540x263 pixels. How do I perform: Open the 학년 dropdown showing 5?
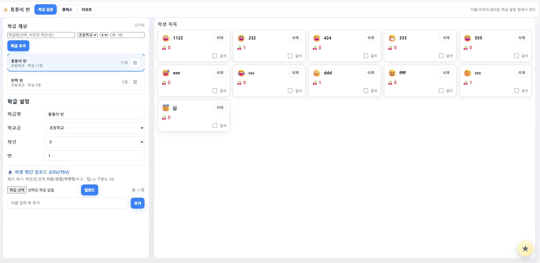click(x=94, y=142)
